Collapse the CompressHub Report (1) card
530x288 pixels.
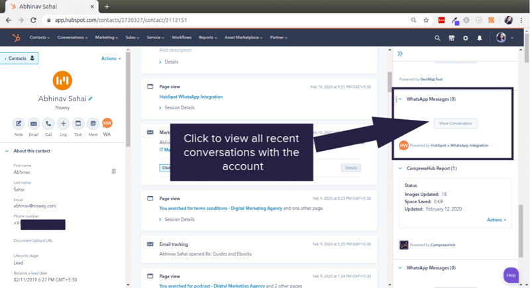400,168
